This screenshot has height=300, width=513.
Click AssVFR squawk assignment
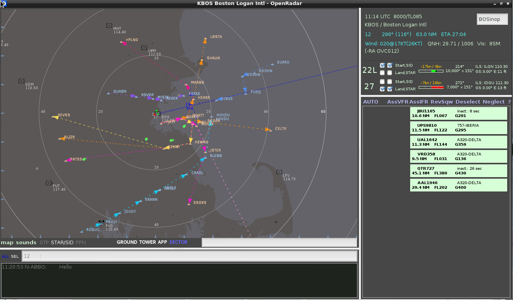pyautogui.click(x=398, y=102)
